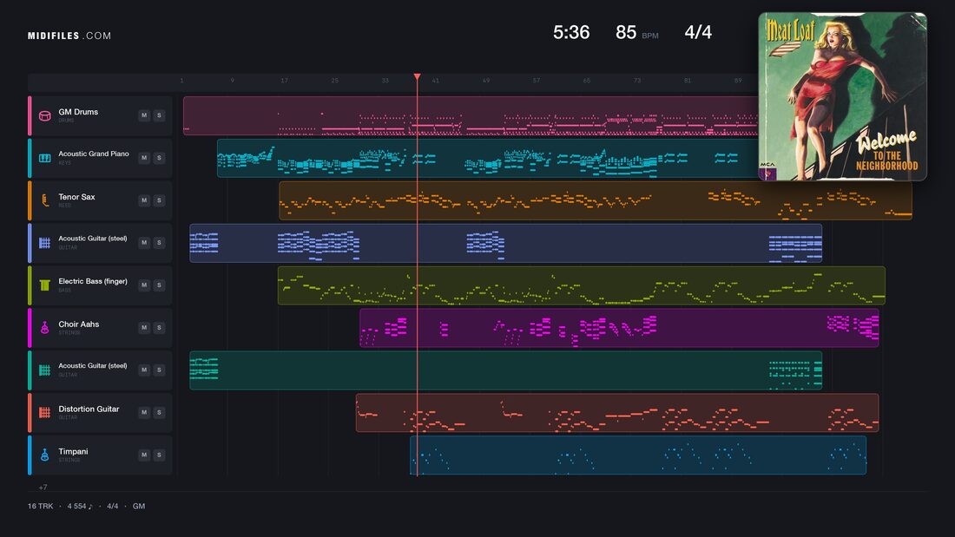
Task: Click the 5:36 duration display
Action: pyautogui.click(x=570, y=32)
